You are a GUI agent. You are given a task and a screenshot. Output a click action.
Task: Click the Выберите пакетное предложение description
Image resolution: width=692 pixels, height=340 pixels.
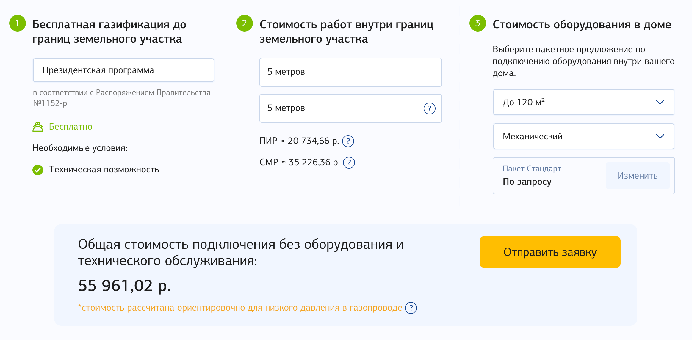pyautogui.click(x=583, y=61)
